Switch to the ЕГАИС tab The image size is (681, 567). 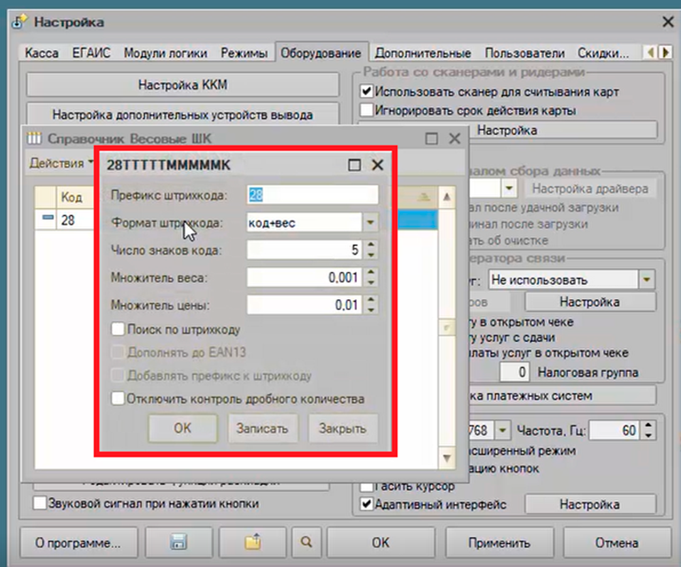(x=91, y=53)
